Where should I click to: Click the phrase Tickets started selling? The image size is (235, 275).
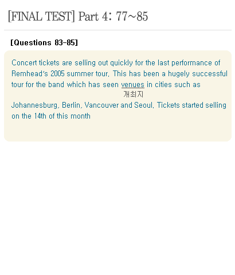pos(191,105)
